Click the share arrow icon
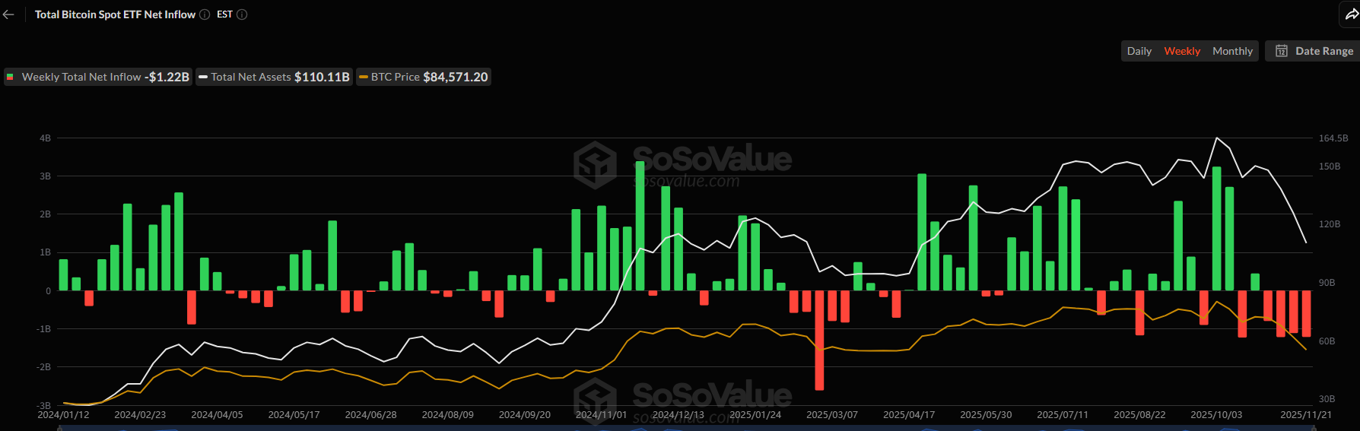Image resolution: width=1360 pixels, height=431 pixels. pyautogui.click(x=1351, y=14)
